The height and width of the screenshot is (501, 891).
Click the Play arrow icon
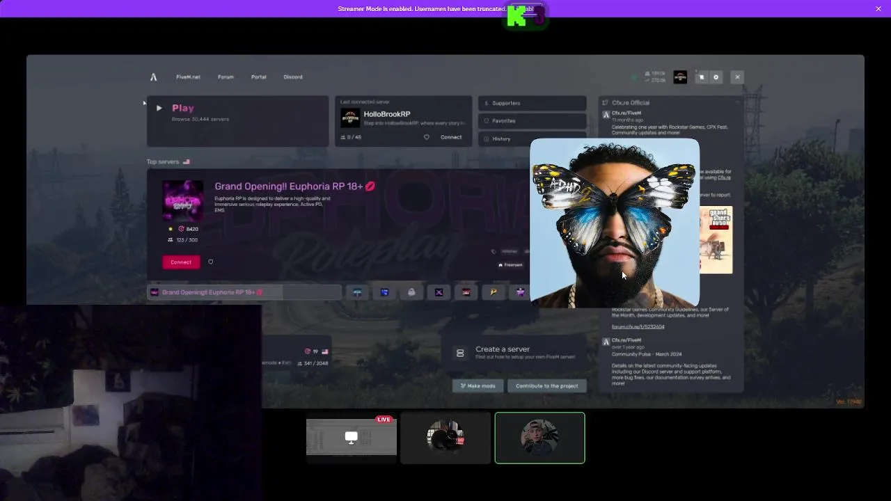pos(159,108)
